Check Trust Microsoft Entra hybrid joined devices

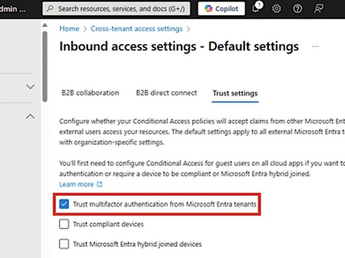64,244
